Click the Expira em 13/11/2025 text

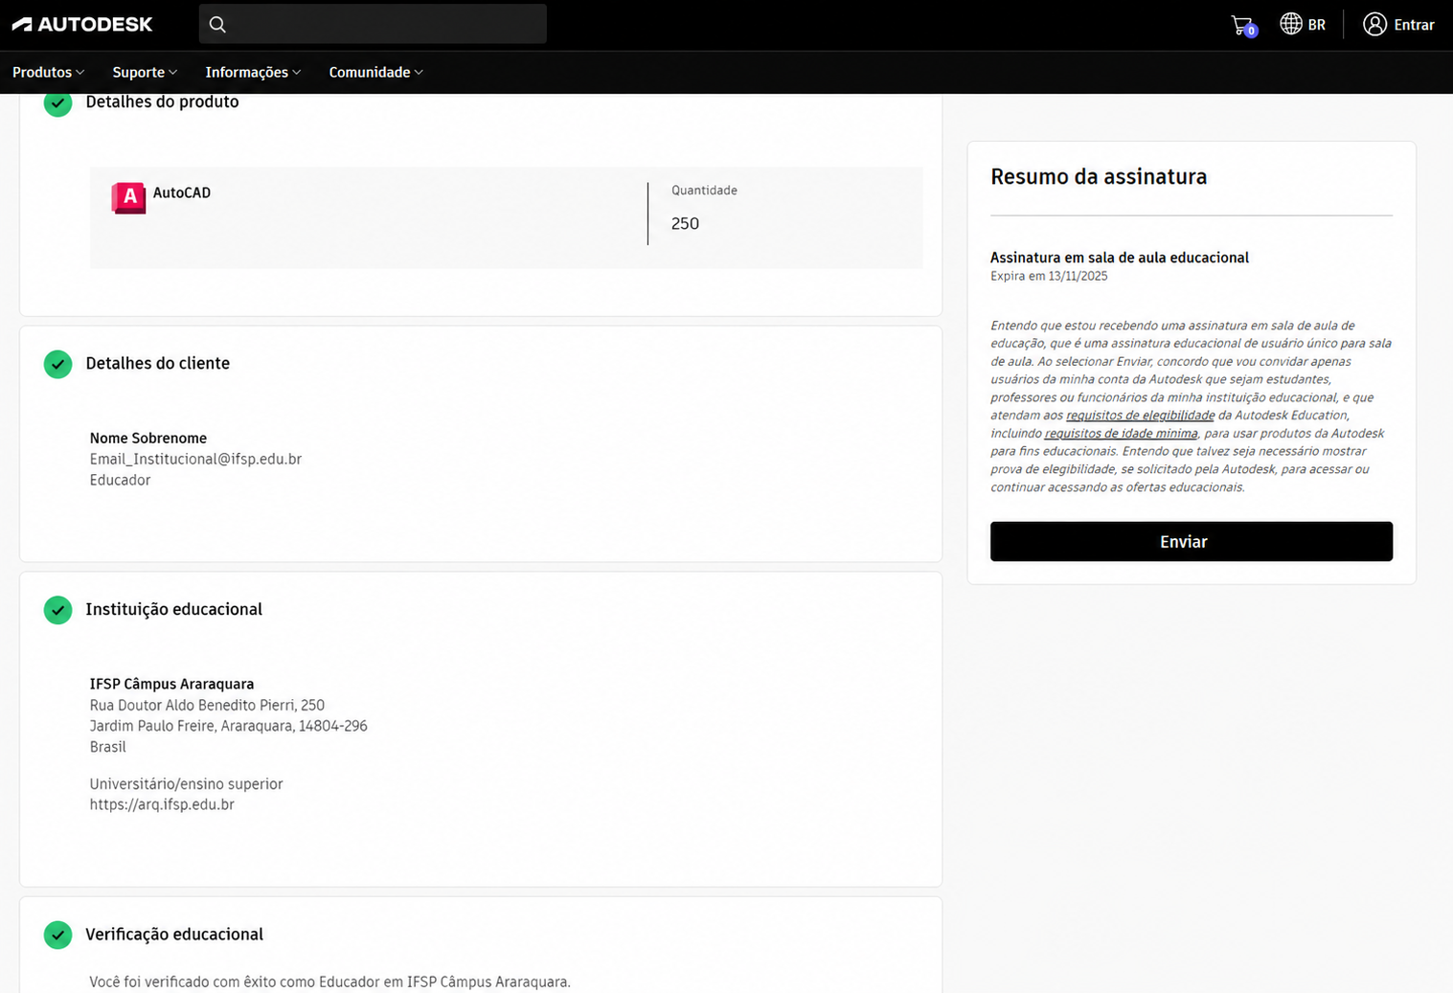click(x=1049, y=276)
